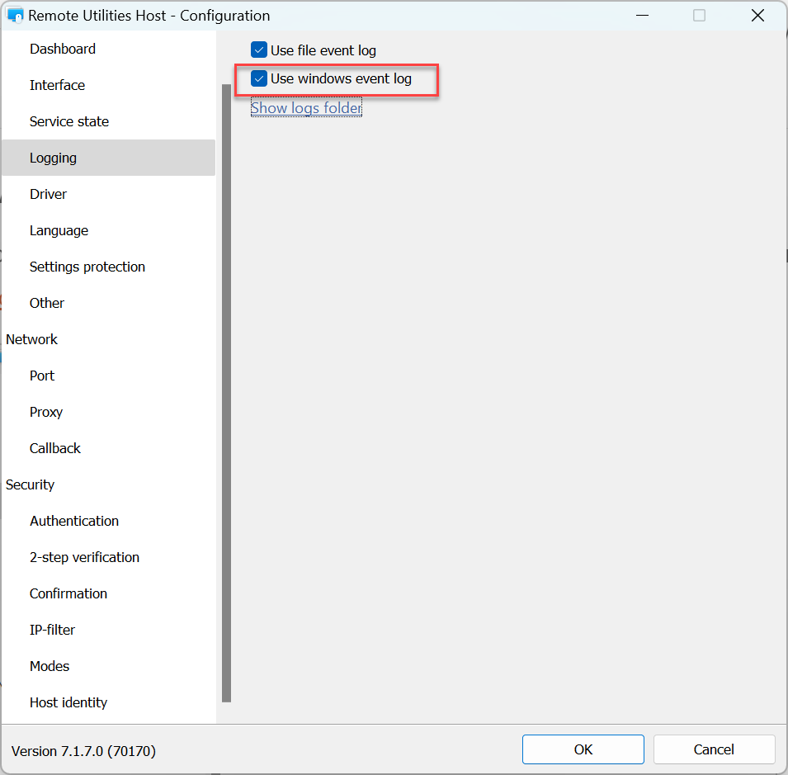Viewport: 788px width, 775px height.
Task: Uncheck the Use windows event log checkbox
Action: coord(259,78)
